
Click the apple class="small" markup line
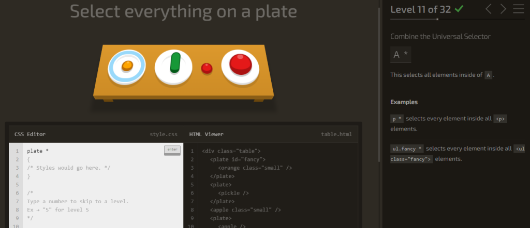(245, 210)
